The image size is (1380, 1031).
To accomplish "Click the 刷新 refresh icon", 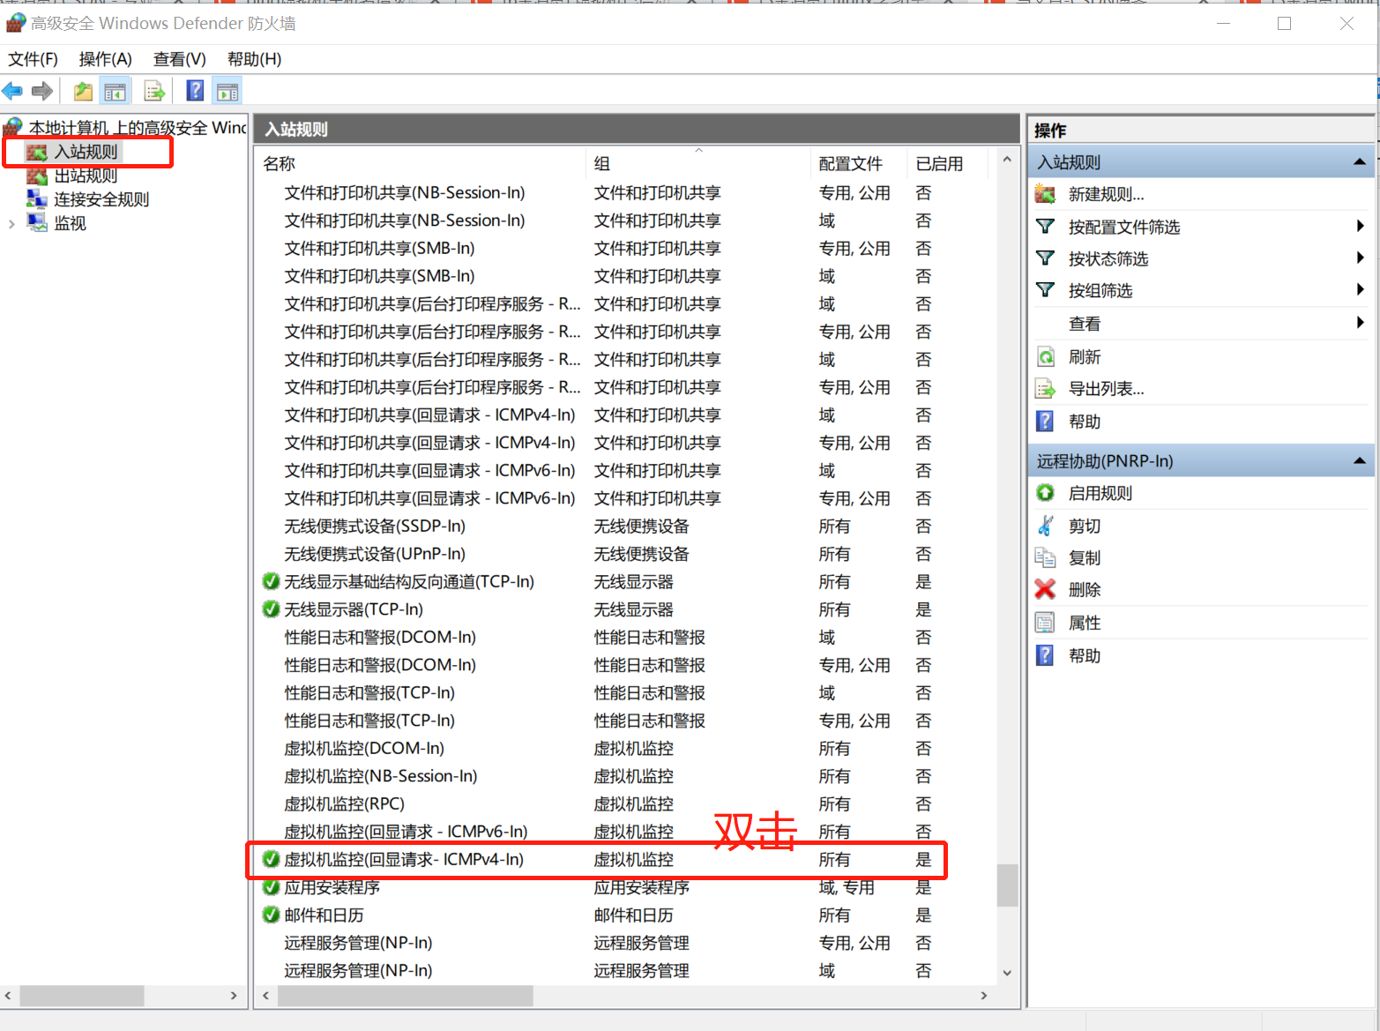I will click(x=1045, y=357).
